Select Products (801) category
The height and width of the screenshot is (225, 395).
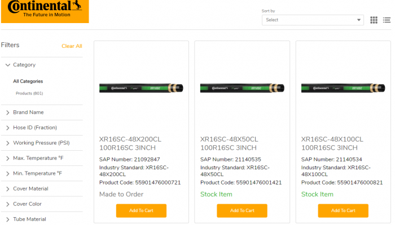(29, 93)
